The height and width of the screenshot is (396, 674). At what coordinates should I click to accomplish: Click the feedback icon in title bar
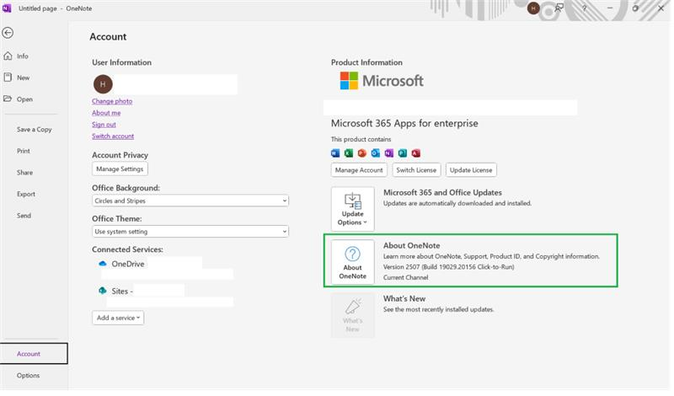tap(559, 8)
